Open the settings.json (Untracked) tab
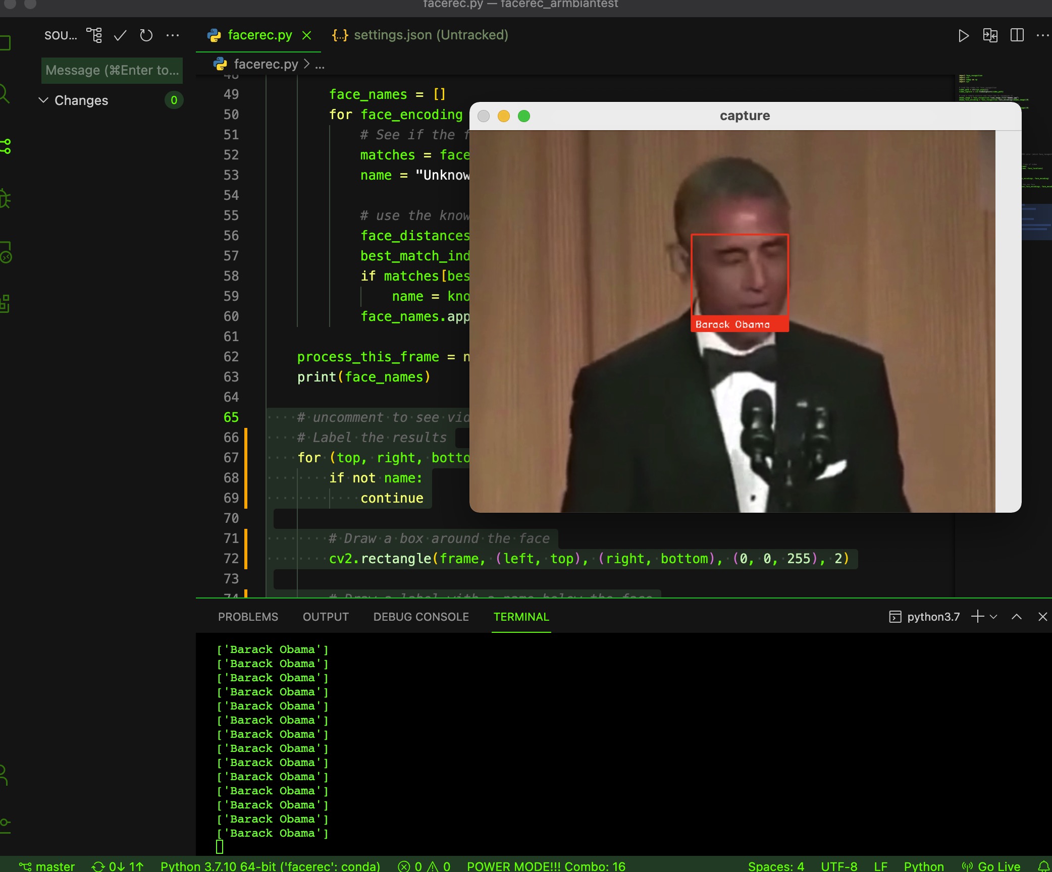The height and width of the screenshot is (872, 1052). coord(420,35)
